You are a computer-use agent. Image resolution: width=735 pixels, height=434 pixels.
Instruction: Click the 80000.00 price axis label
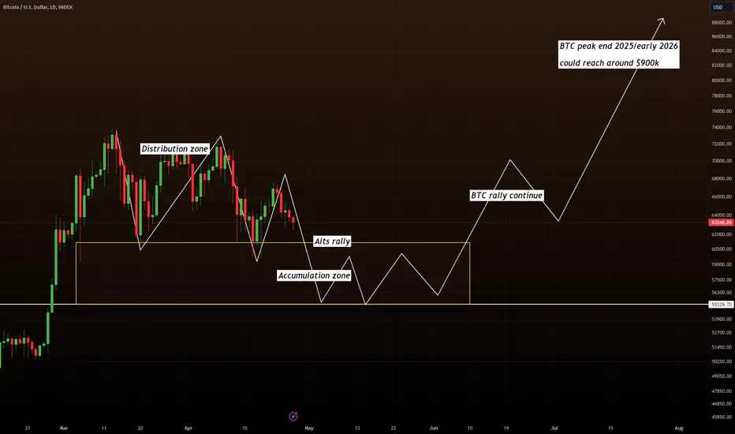[x=722, y=80]
